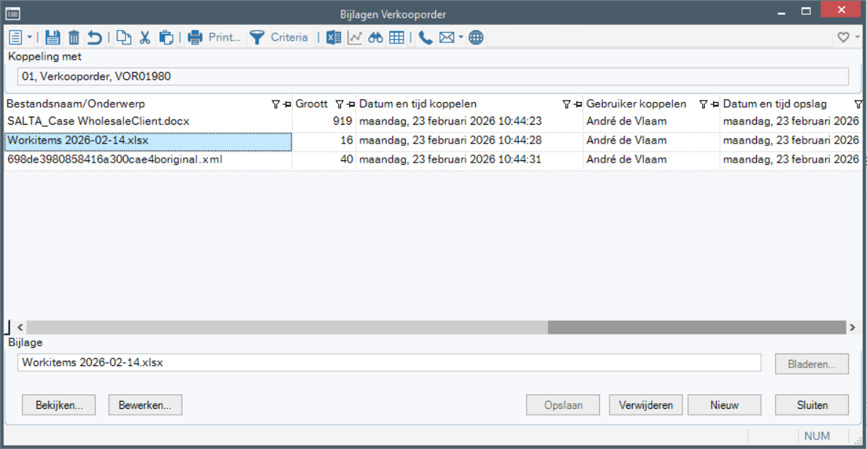The image size is (867, 449).
Task: Click the trash can delete icon
Action: click(x=74, y=38)
